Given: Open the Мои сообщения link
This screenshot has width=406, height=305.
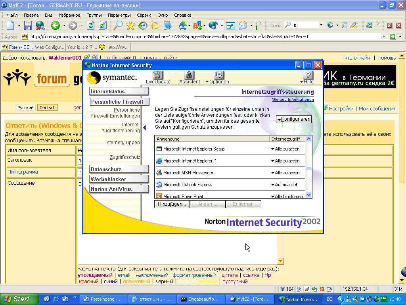Looking at the screenshot, I should 377,109.
